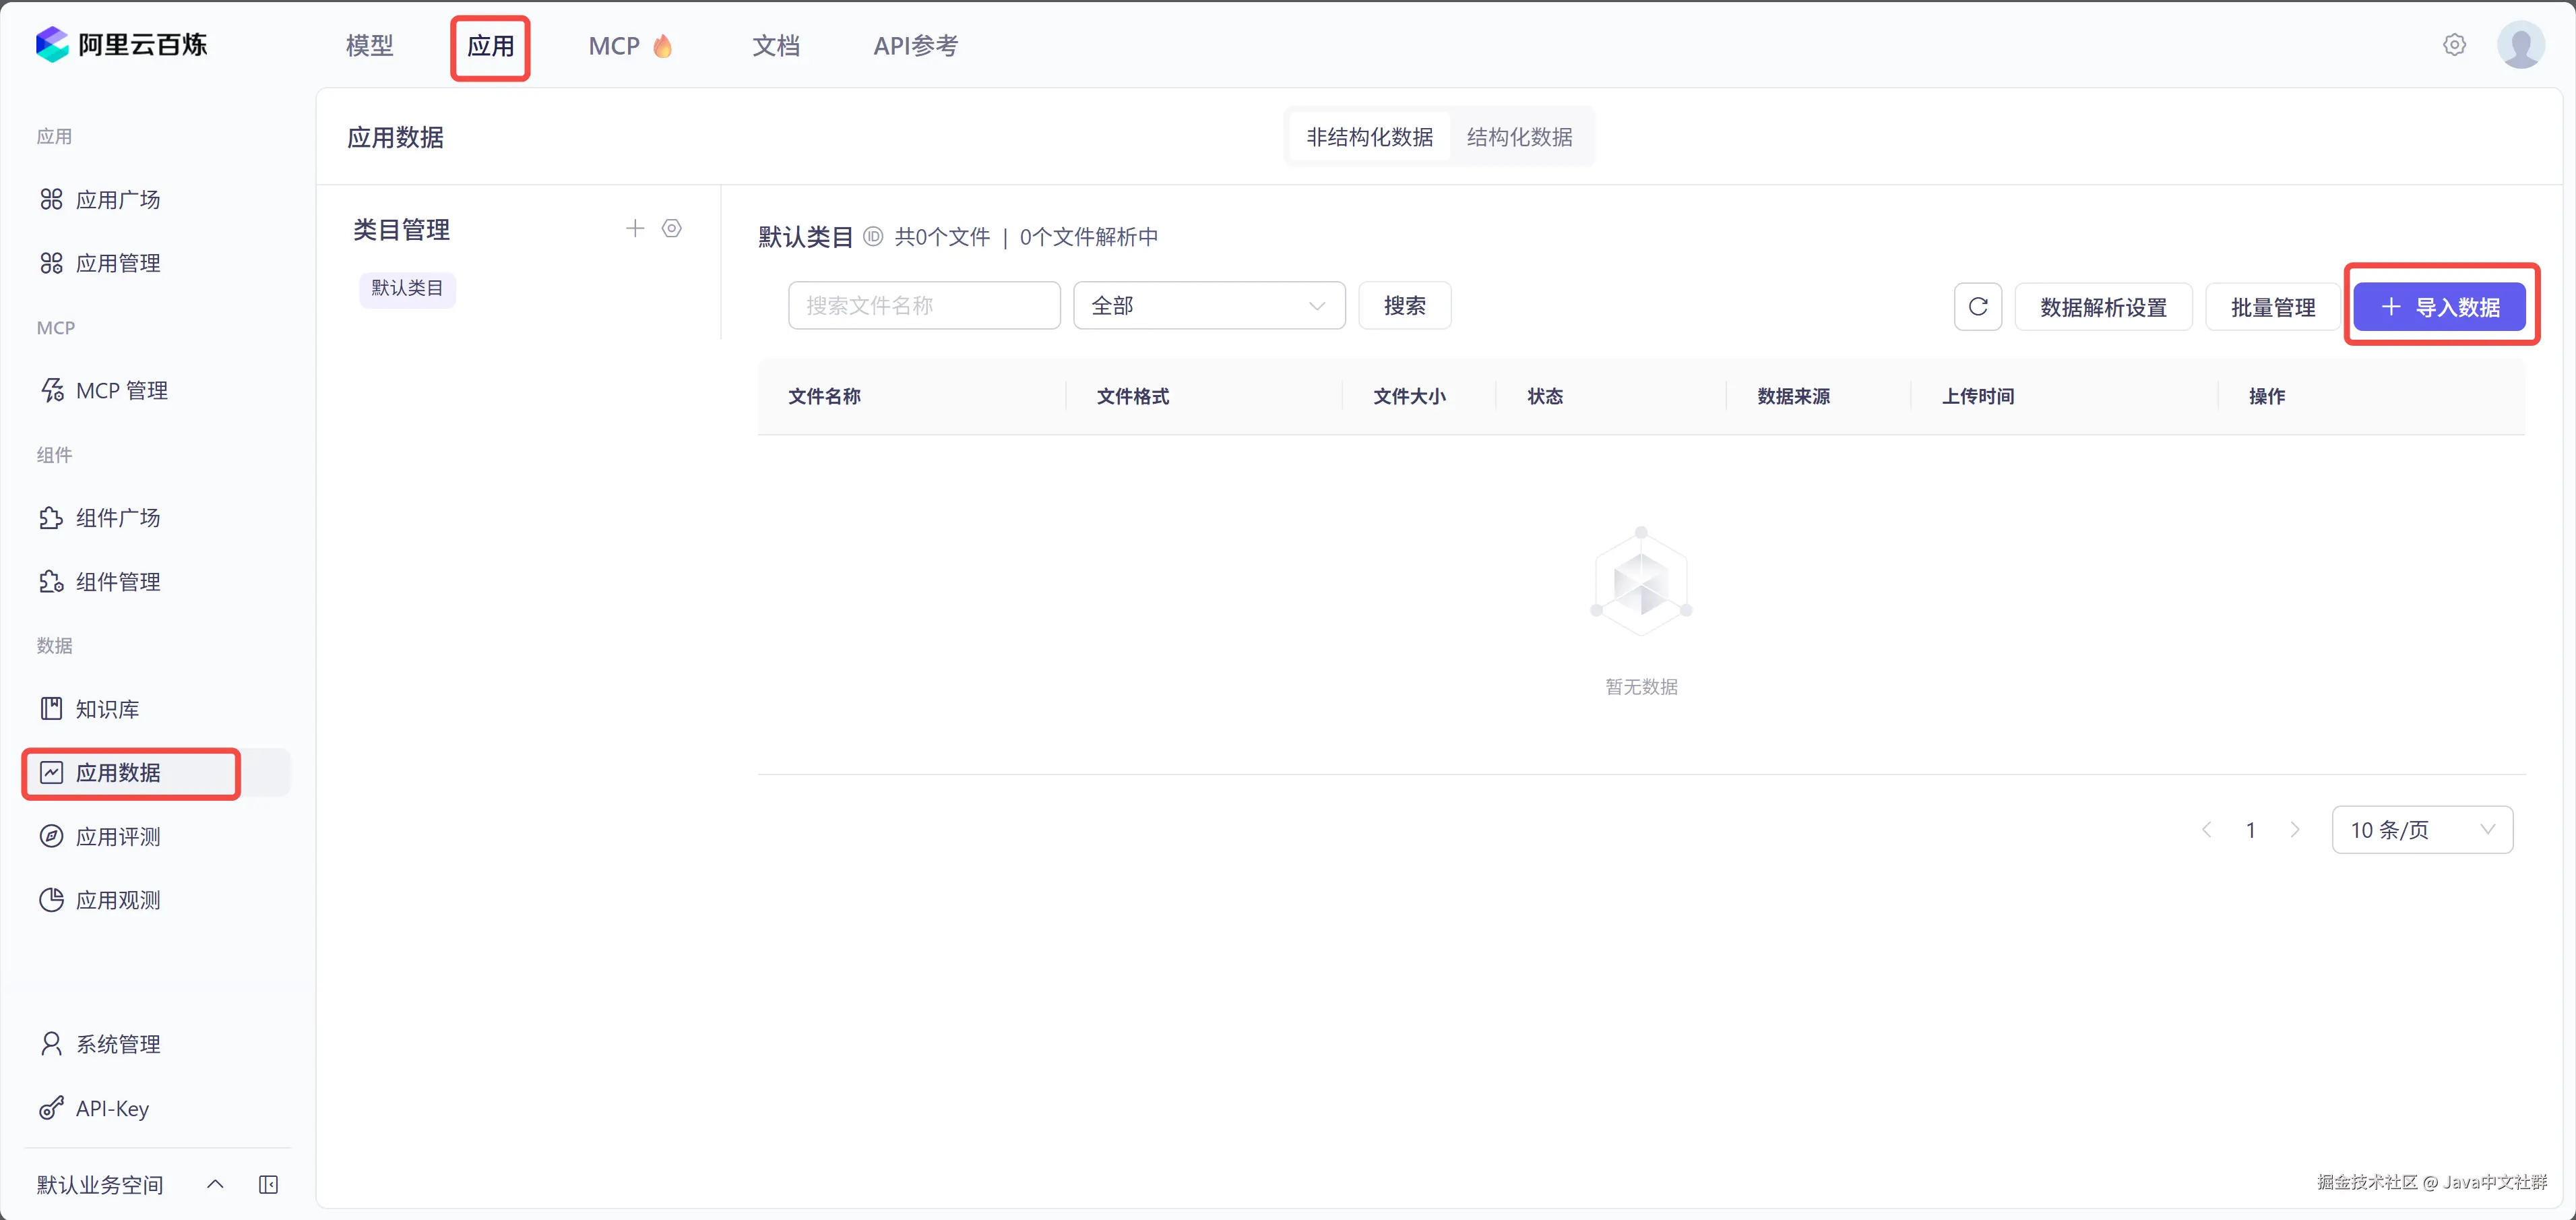2576x1220 pixels.
Task: Click the plus icon to add category
Action: (635, 229)
